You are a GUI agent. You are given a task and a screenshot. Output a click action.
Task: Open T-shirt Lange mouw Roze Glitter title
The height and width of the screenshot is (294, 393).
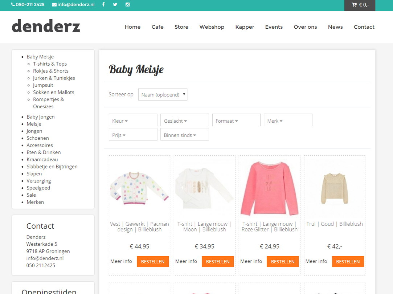point(270,226)
